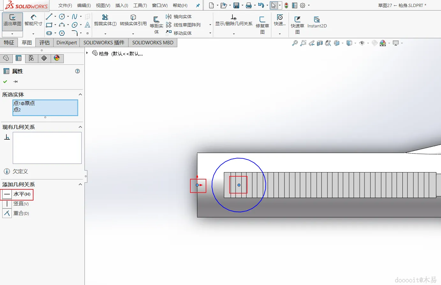Select the arc sketch tool
This screenshot has height=285, width=441.
pos(62,25)
